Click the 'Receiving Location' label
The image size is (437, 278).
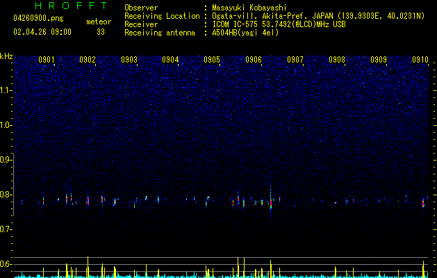coord(162,16)
